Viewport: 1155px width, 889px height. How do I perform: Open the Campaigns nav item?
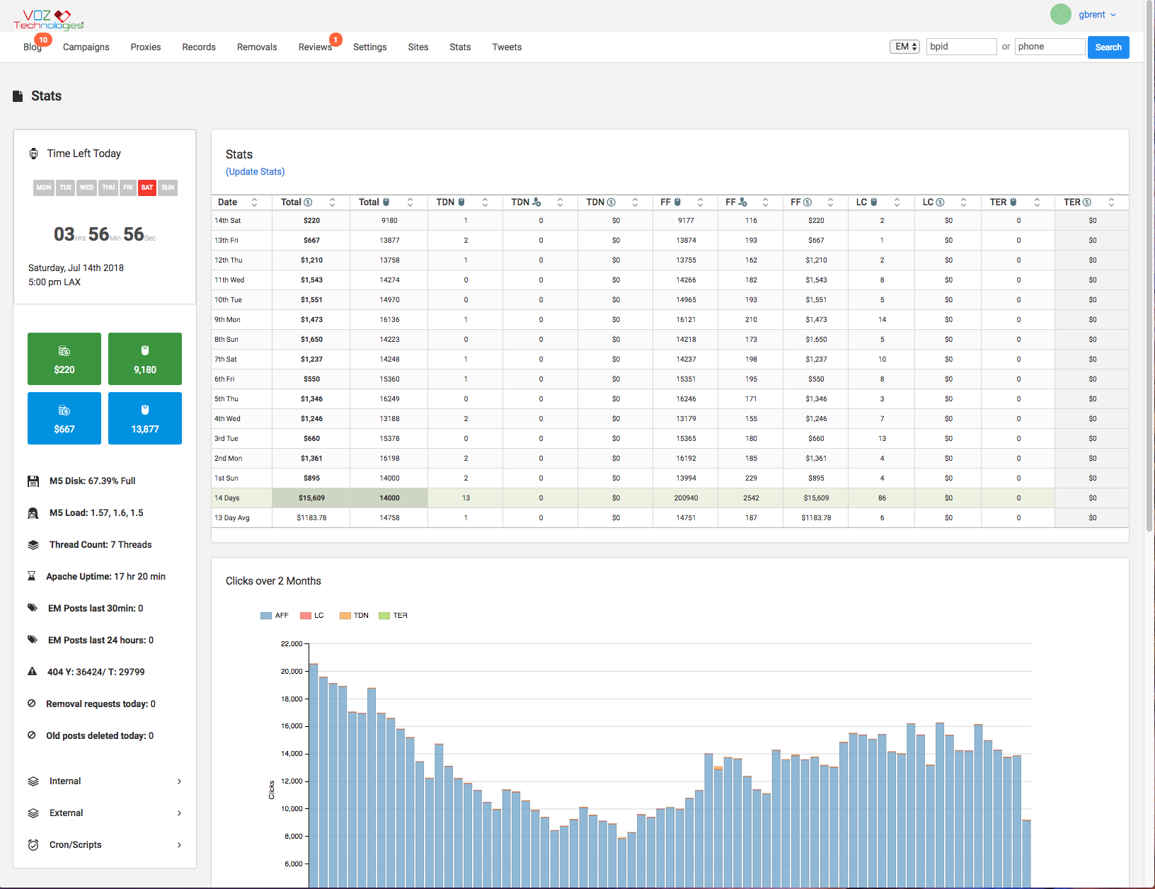tap(86, 47)
